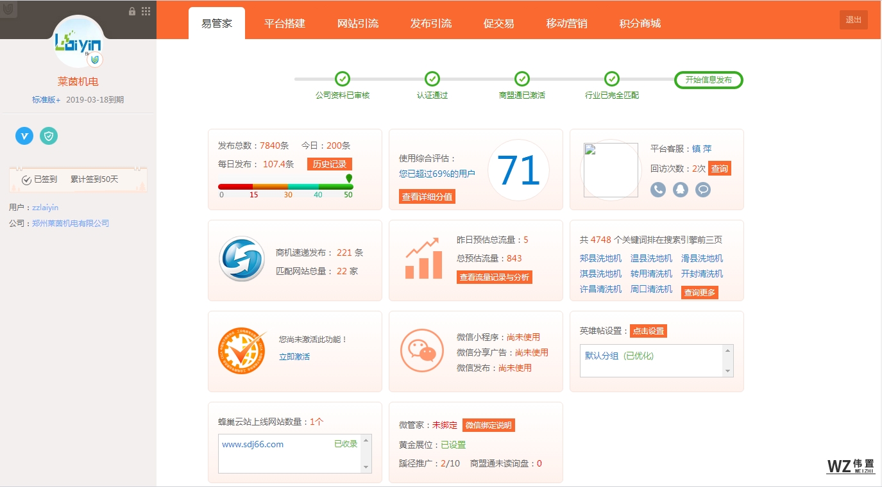The height and width of the screenshot is (487, 882).
Task: Click the QQ bell contact icon
Action: 681,190
